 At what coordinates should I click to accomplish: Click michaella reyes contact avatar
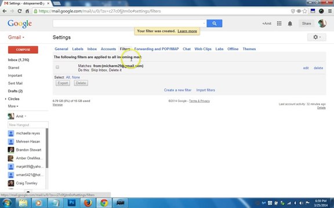tap(11, 133)
